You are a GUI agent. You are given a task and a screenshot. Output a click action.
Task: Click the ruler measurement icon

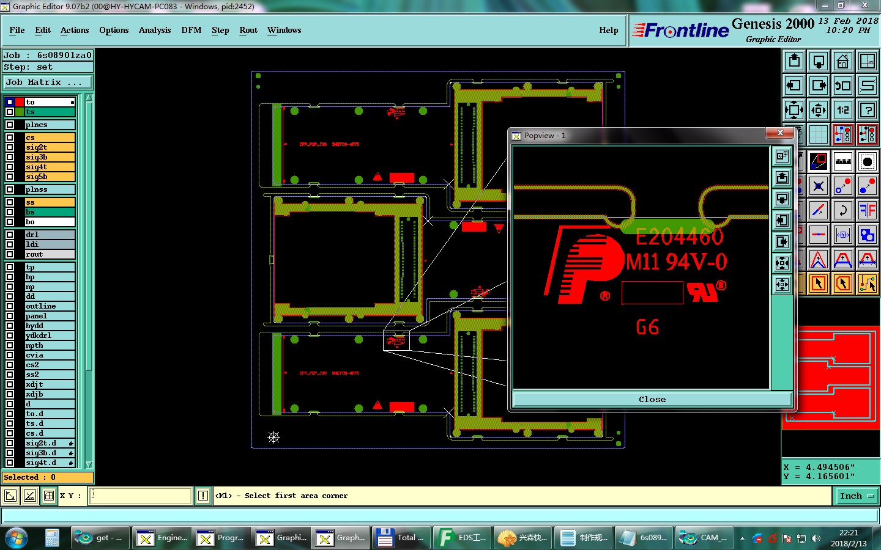tap(843, 162)
